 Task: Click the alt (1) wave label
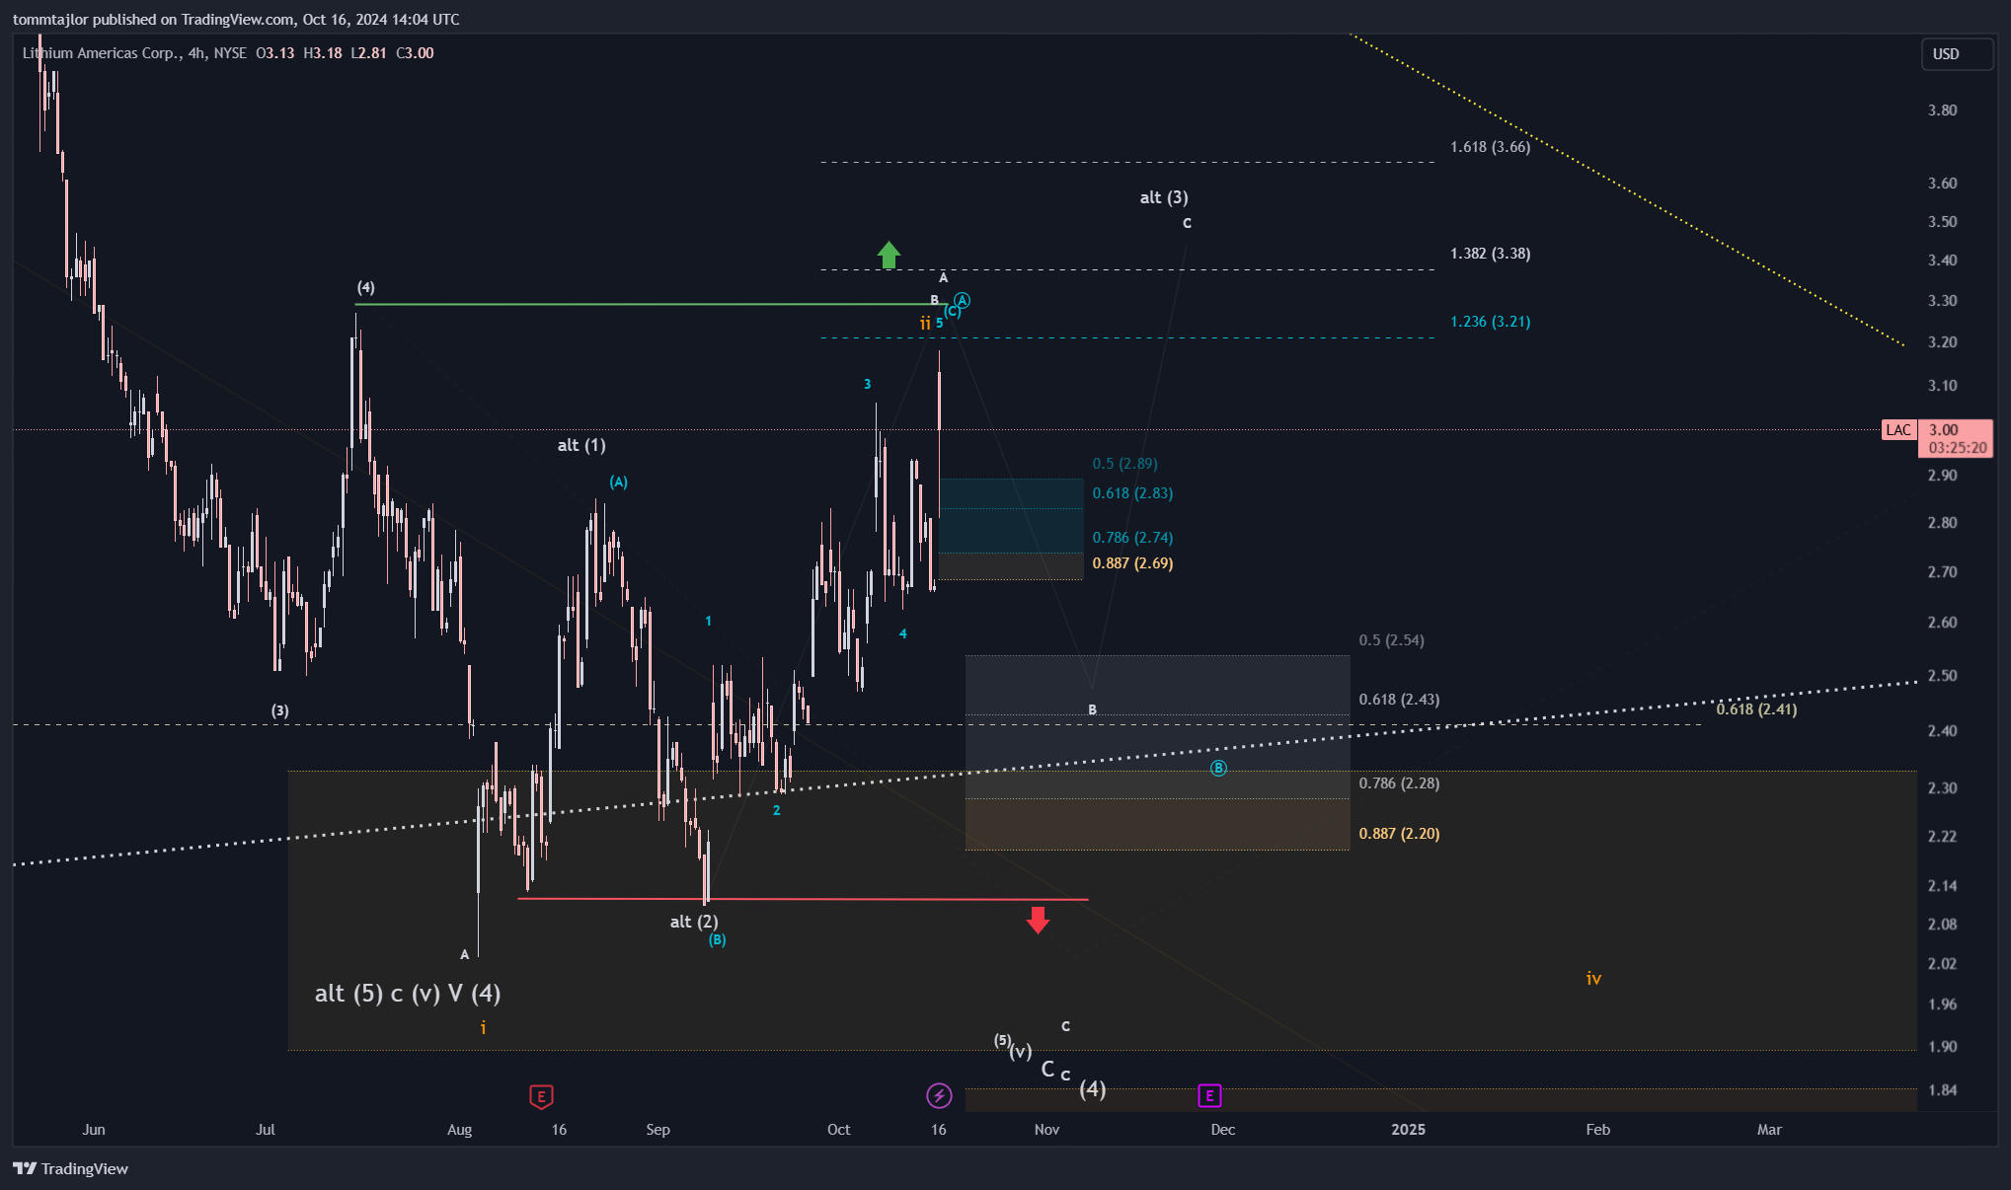tap(581, 445)
